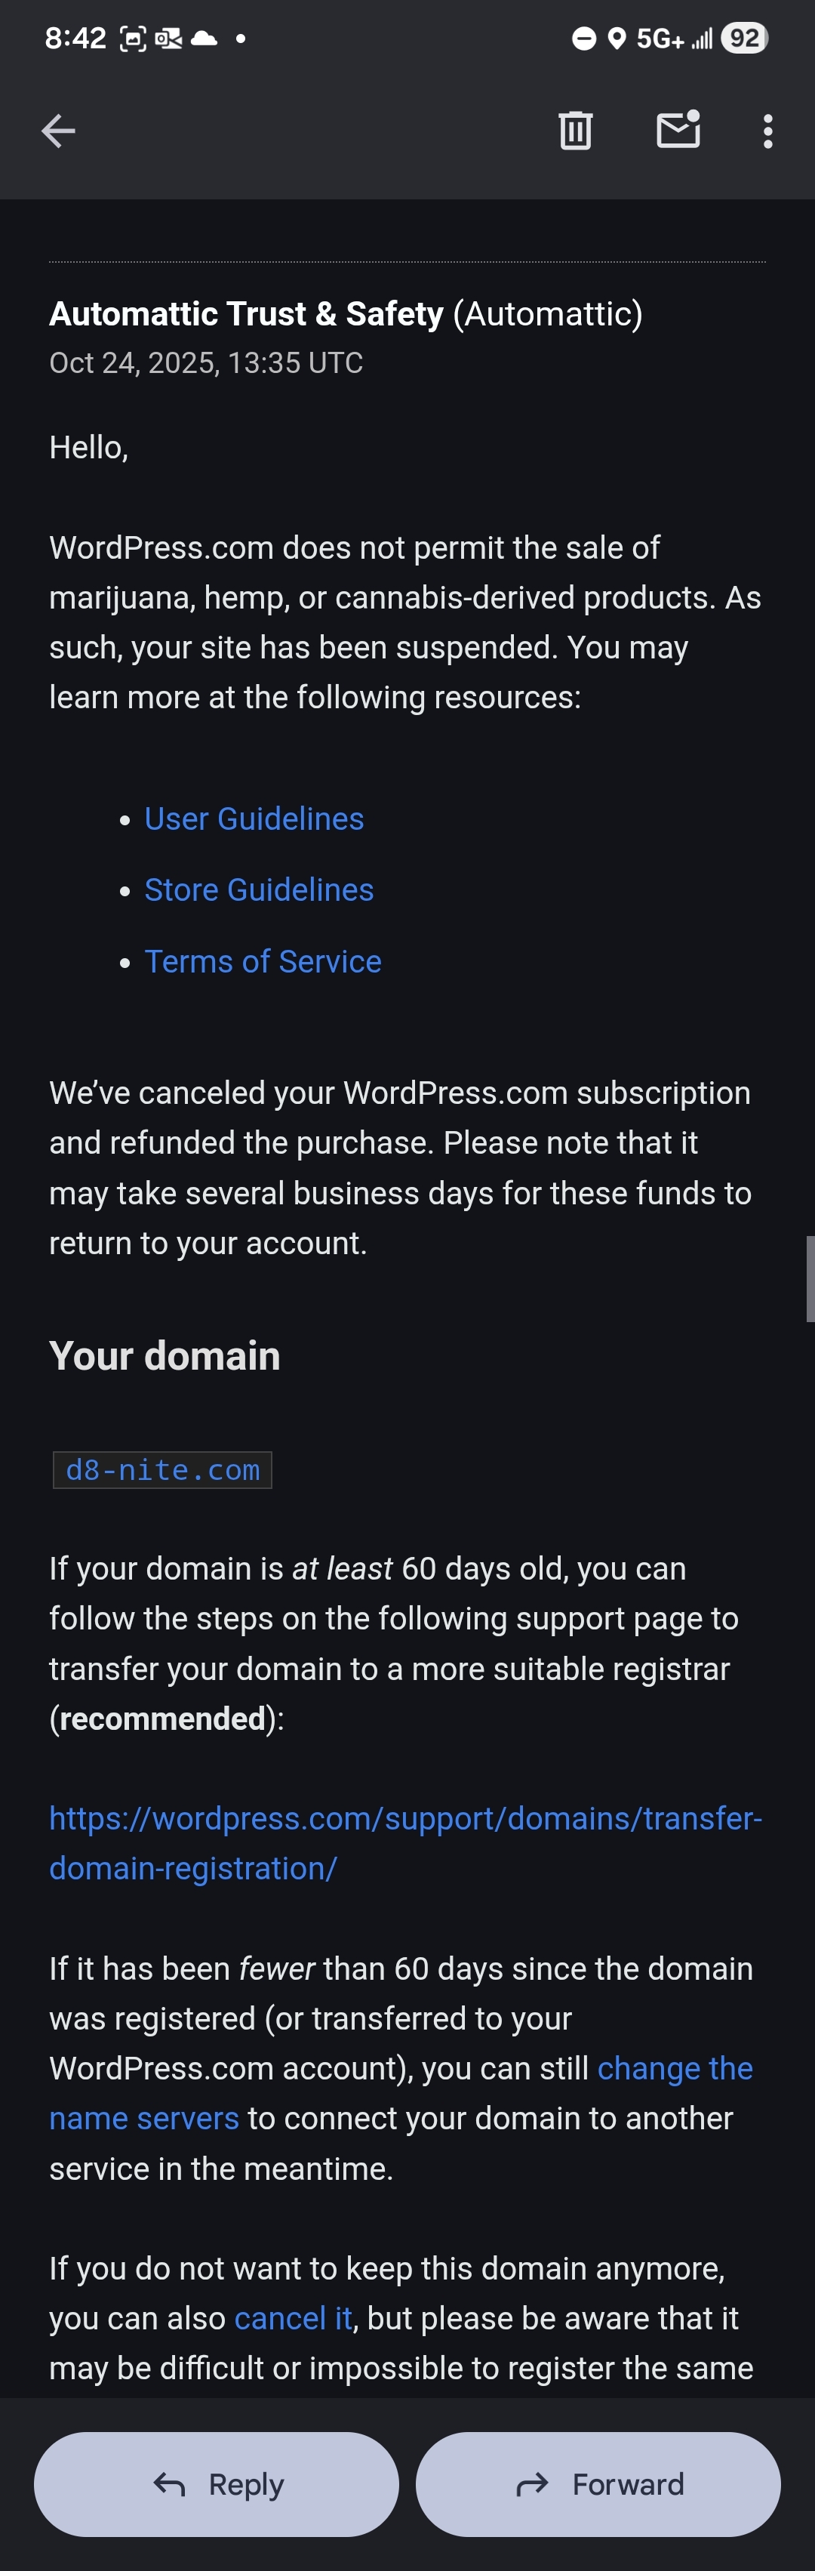Tap the d8-nite.com domain link
Image resolution: width=815 pixels, height=2571 pixels.
tap(162, 1469)
